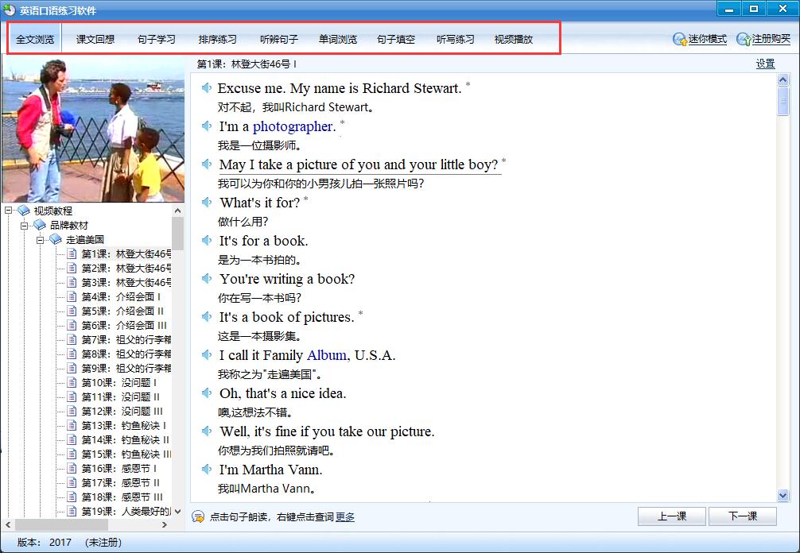Switch to the 课文回想 tab
This screenshot has width=800, height=553.
[x=95, y=39]
